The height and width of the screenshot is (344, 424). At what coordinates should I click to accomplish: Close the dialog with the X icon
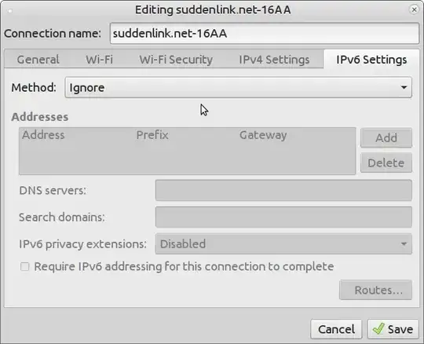(x=414, y=9)
